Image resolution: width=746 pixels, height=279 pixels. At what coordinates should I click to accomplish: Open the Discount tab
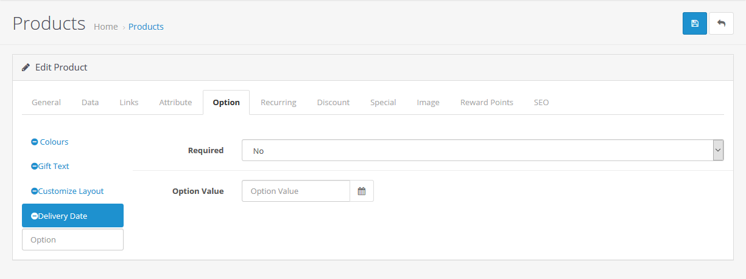pos(333,102)
